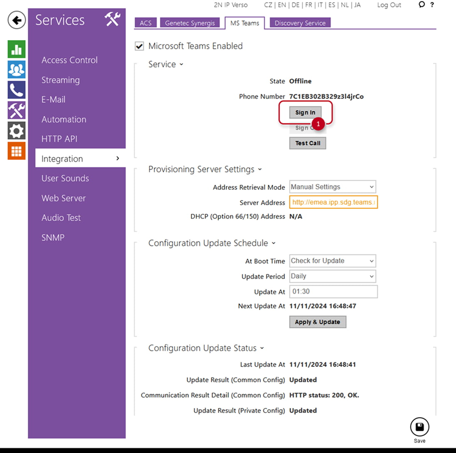Open the orange grid System icon
The image size is (456, 453).
[17, 151]
